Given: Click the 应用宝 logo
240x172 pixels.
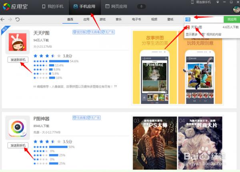Looking at the screenshot, I should pos(15,6).
